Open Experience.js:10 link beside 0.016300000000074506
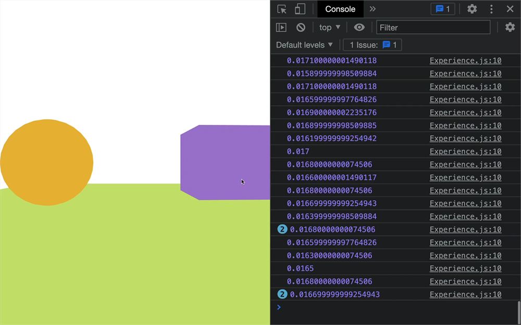521x325 pixels. click(465, 255)
